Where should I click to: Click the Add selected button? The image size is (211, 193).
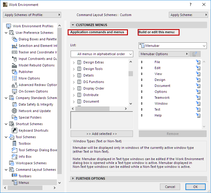click(102, 134)
